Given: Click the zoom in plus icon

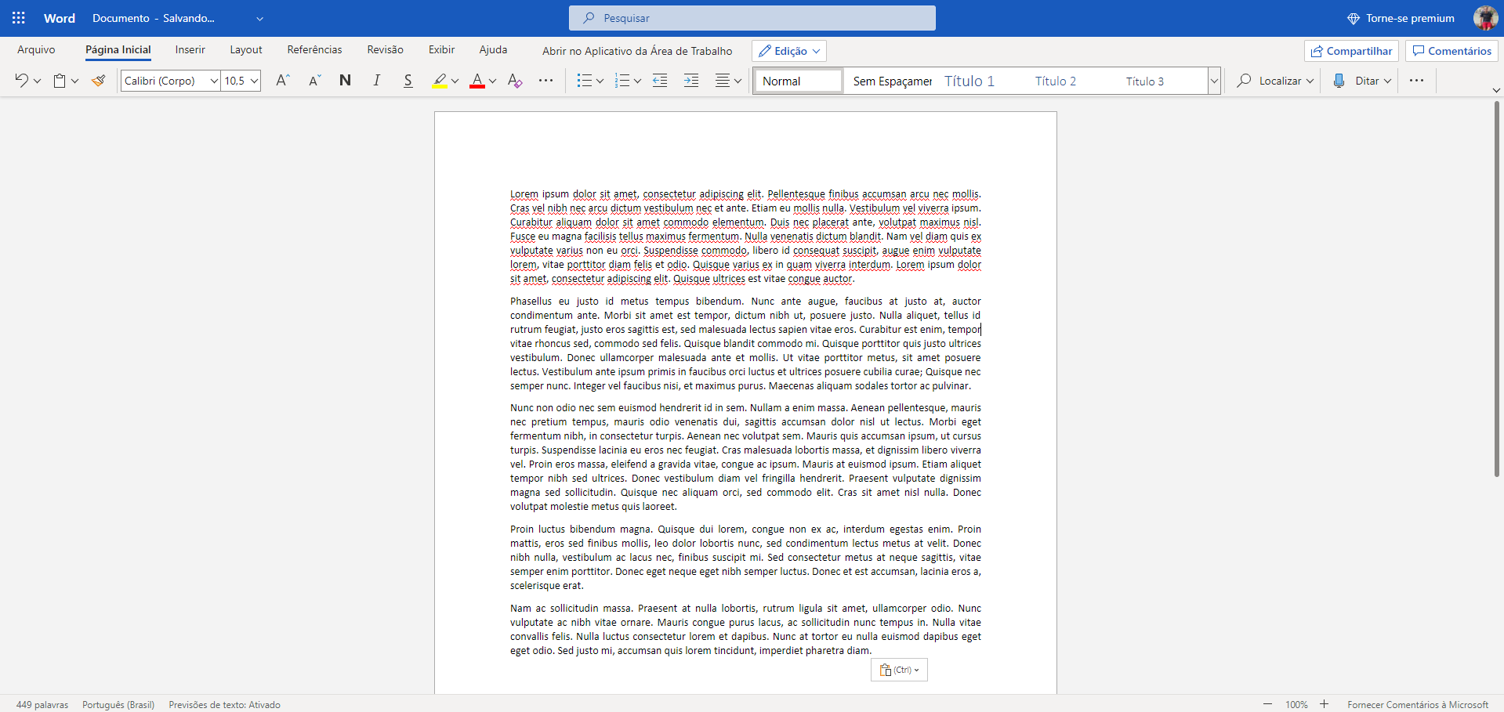Looking at the screenshot, I should [1325, 704].
